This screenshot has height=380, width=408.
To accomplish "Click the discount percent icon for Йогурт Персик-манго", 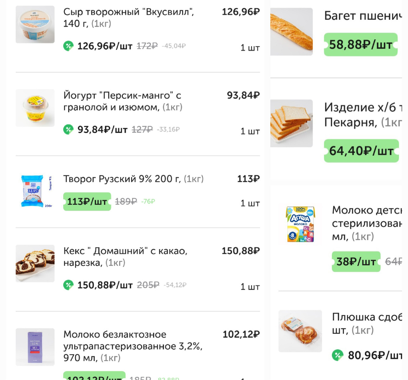I will pos(68,129).
